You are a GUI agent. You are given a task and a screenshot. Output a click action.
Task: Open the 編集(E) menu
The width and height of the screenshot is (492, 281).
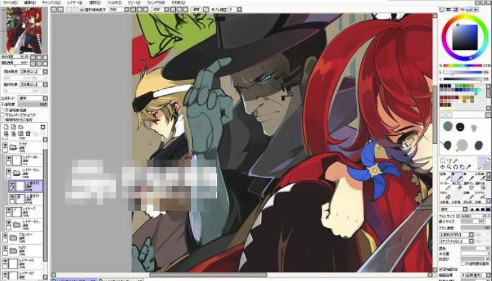30,3
